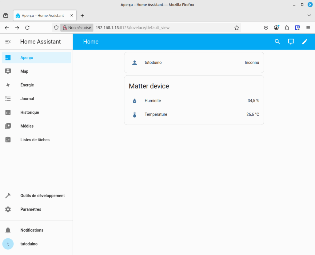The width and height of the screenshot is (315, 255).
Task: Open the Notifications panel entry
Action: point(36,230)
